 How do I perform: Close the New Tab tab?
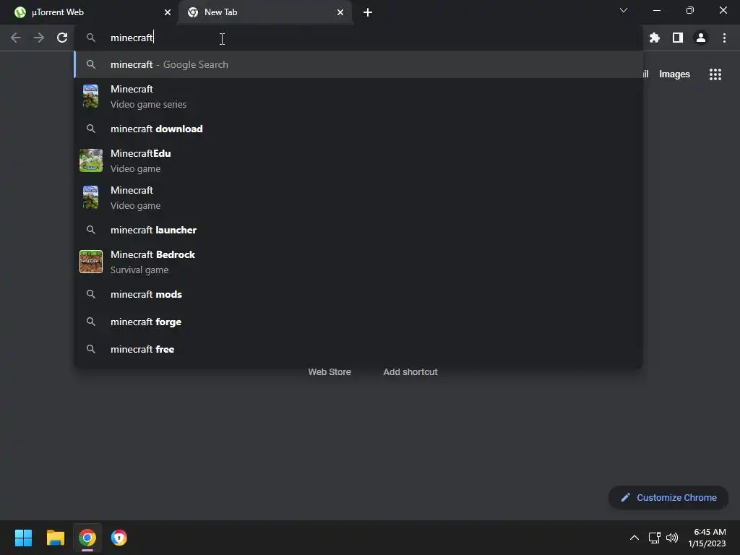[x=340, y=13]
